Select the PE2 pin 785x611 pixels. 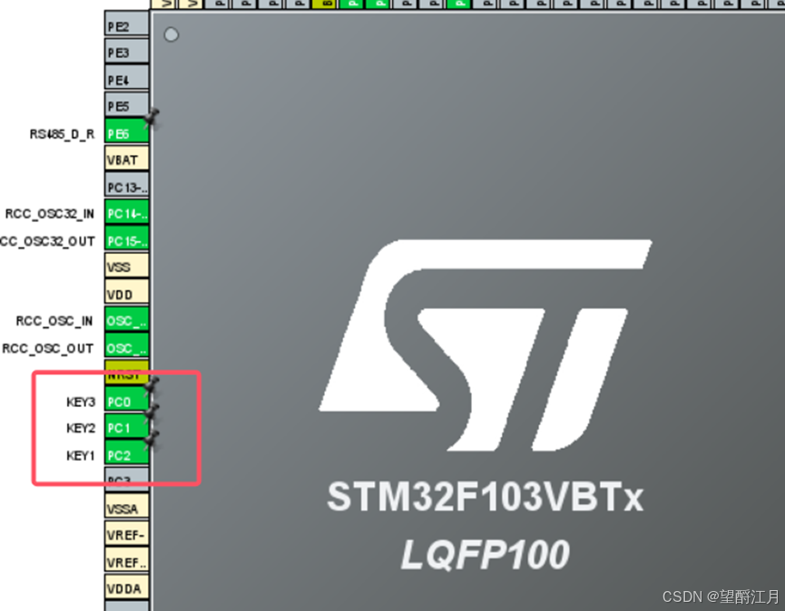(127, 24)
